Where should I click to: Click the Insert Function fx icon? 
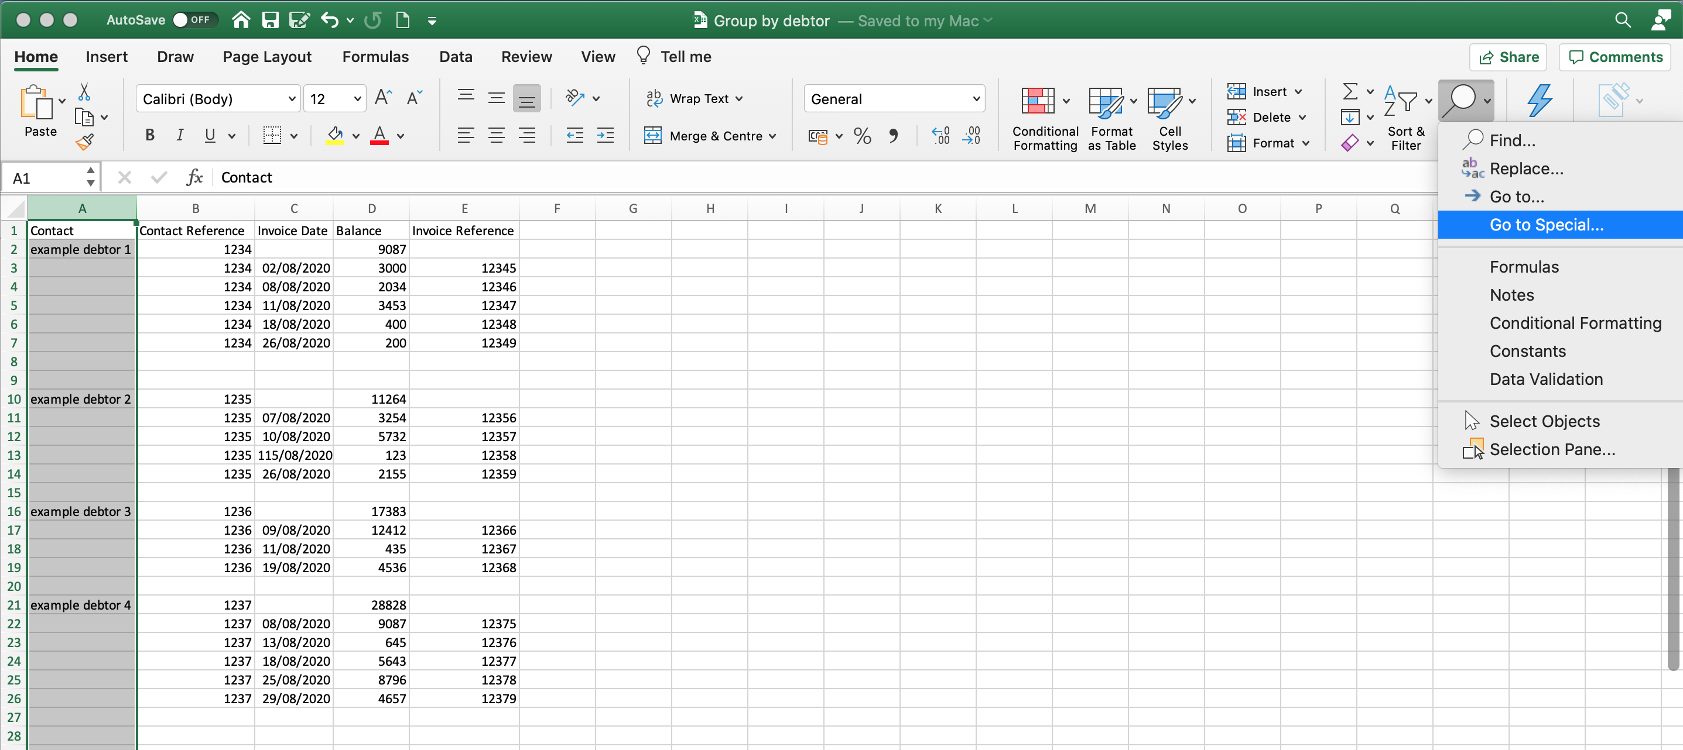click(194, 177)
